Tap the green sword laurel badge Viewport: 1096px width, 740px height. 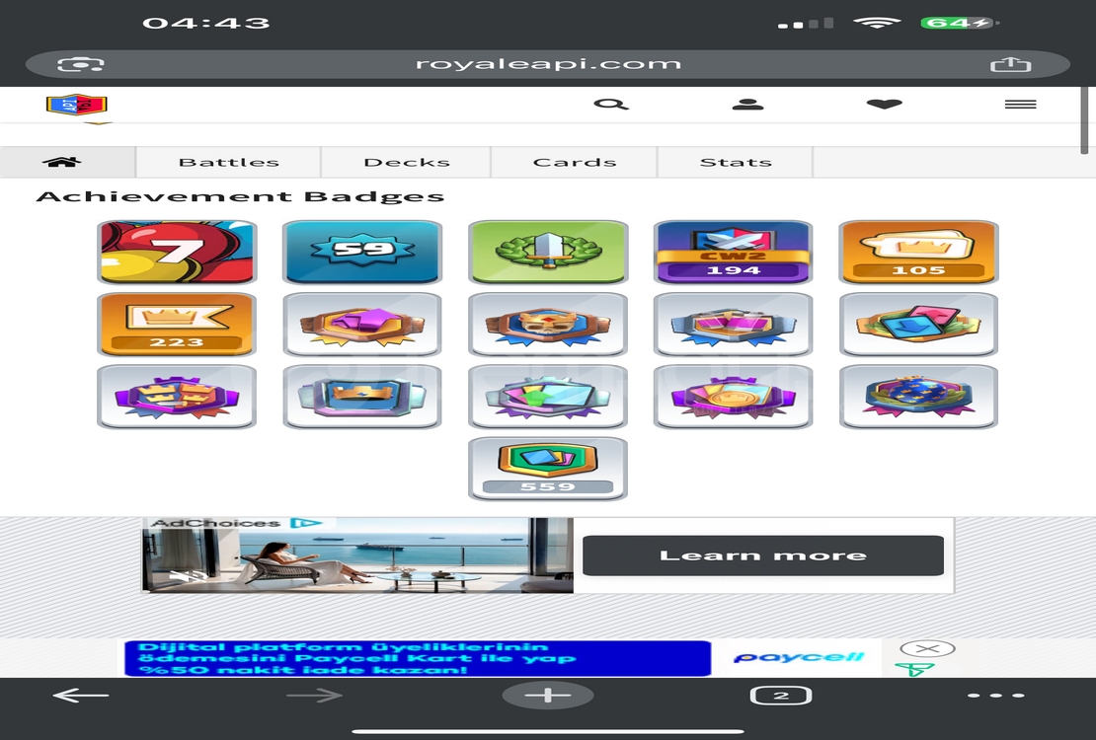pos(548,253)
